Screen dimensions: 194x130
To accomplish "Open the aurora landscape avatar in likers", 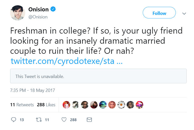I will [103, 105].
